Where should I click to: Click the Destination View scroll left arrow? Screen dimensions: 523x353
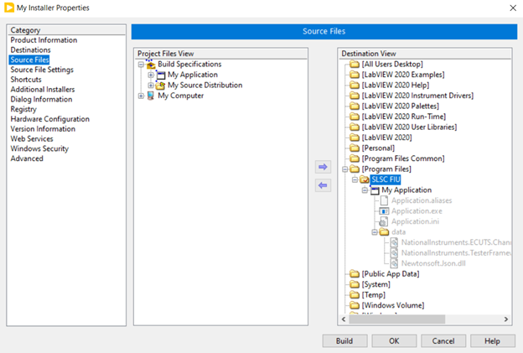(344, 319)
